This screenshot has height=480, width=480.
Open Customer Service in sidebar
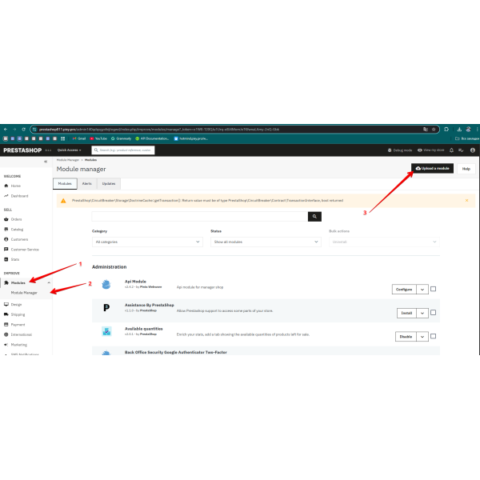22,250
